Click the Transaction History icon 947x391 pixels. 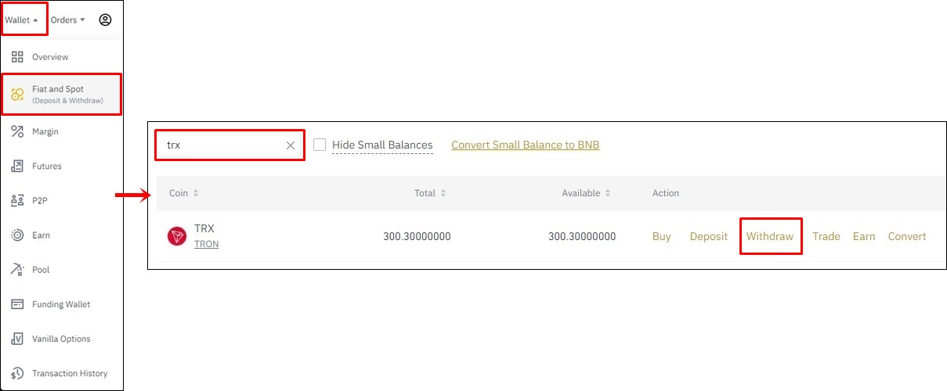click(x=17, y=373)
